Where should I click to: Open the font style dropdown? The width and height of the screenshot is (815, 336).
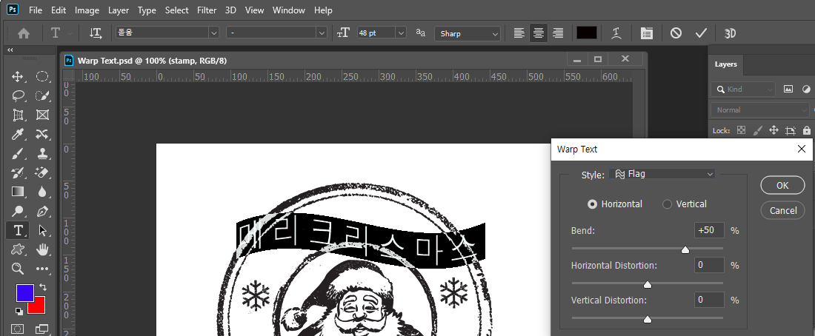[322, 33]
